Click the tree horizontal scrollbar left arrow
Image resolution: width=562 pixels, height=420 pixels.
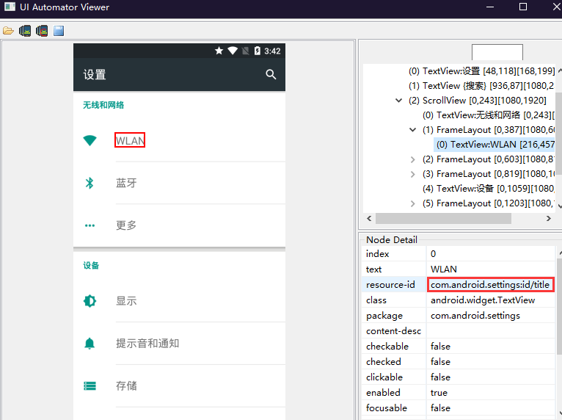pyautogui.click(x=369, y=218)
